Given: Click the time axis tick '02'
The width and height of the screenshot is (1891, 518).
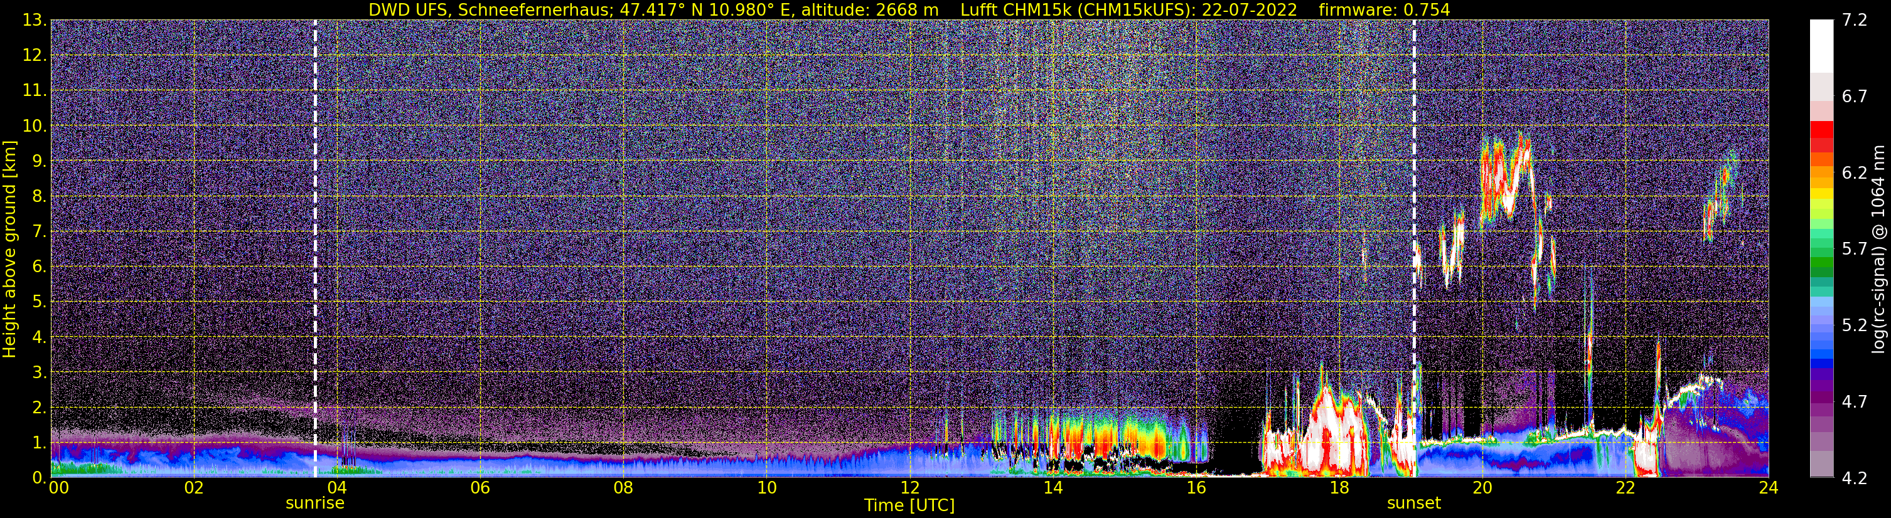Looking at the screenshot, I should click(x=194, y=489).
